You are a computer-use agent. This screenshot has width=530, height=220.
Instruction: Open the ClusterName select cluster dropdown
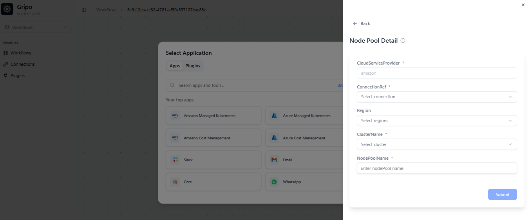pyautogui.click(x=436, y=144)
